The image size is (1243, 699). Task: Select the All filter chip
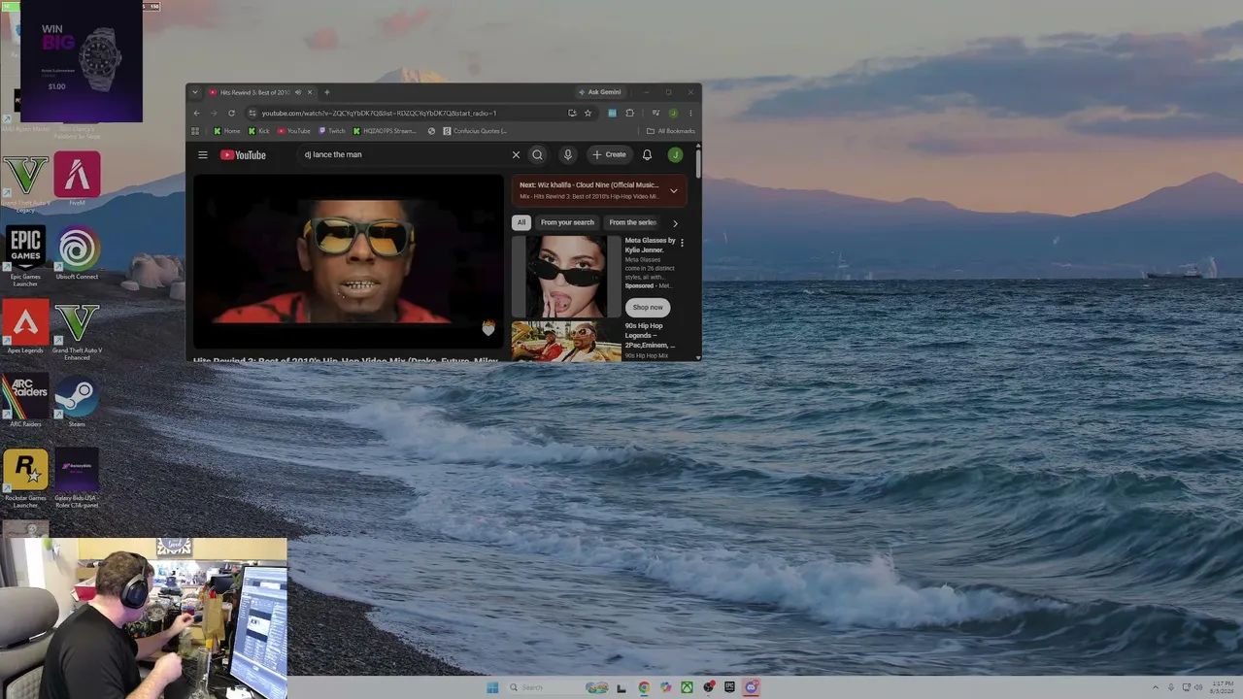tap(521, 222)
